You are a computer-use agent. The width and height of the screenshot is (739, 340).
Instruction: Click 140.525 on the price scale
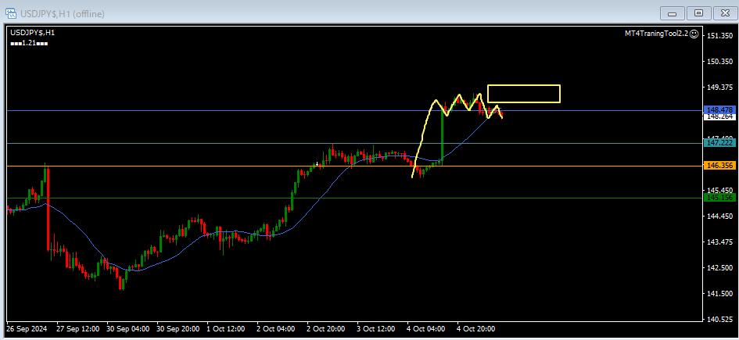pyautogui.click(x=719, y=319)
